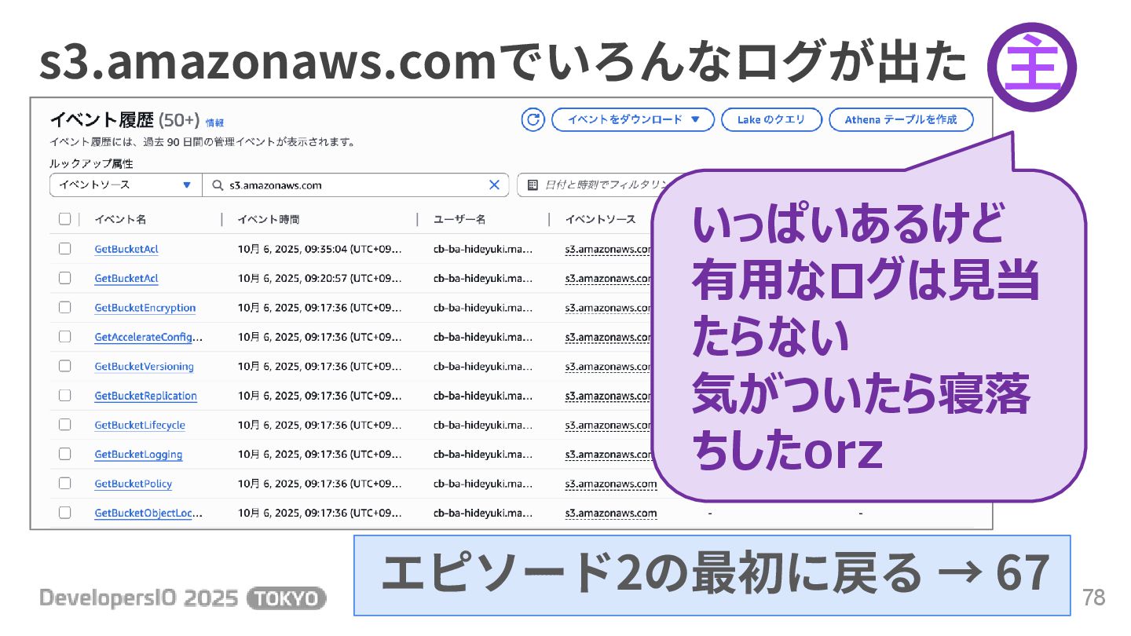Check the GetBucketReplication row checkbox

tap(64, 396)
